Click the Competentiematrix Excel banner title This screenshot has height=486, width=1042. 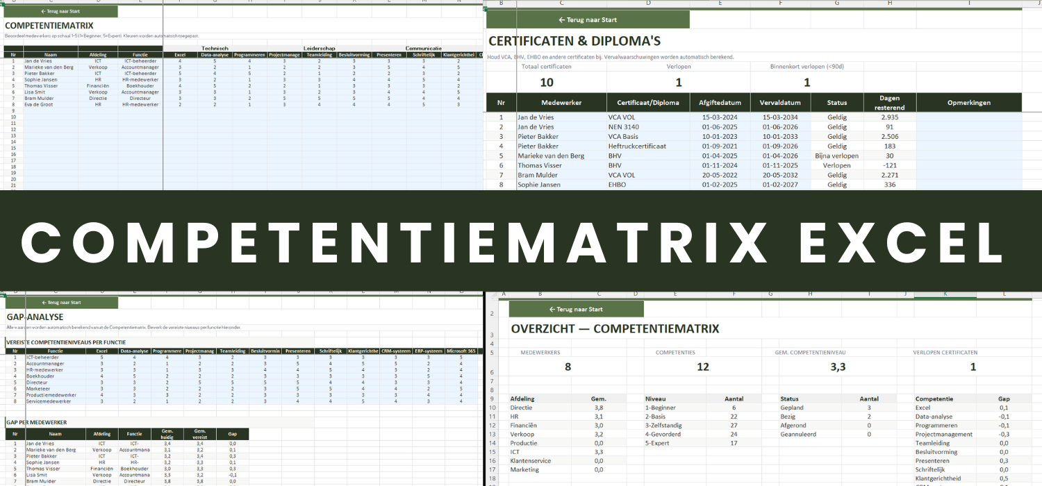(513, 241)
